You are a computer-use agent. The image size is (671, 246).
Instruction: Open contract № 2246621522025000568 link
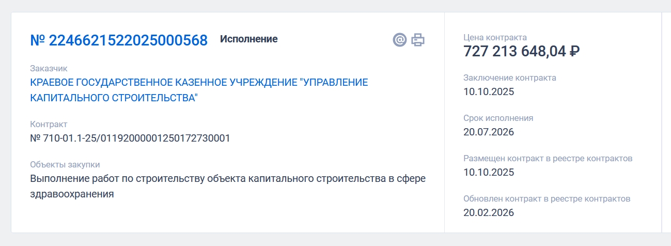[x=119, y=40]
